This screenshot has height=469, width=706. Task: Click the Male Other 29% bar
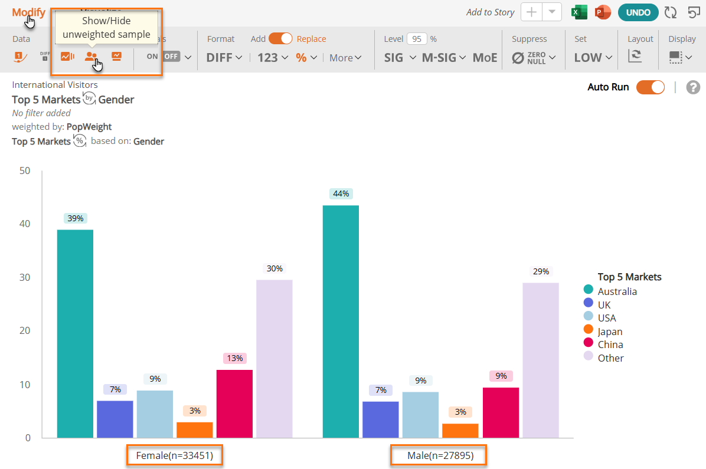(x=541, y=360)
